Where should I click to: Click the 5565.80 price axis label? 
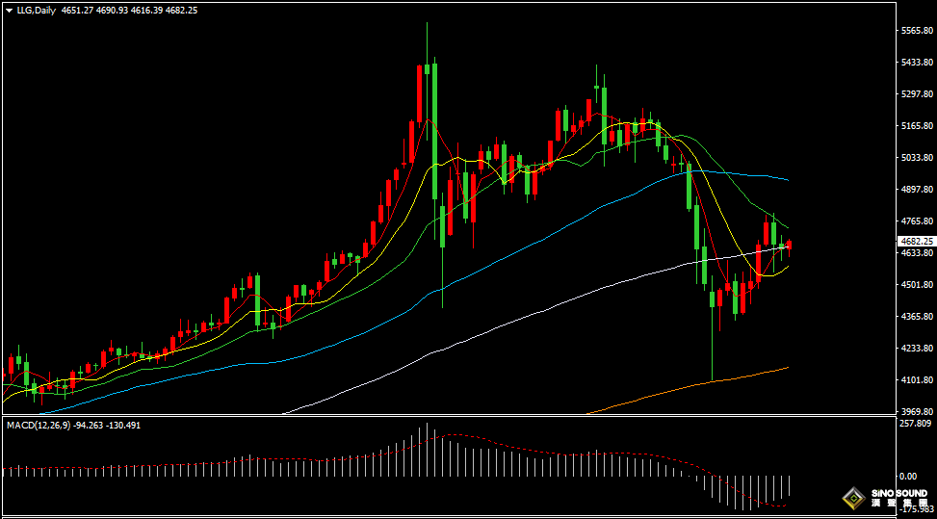(916, 31)
